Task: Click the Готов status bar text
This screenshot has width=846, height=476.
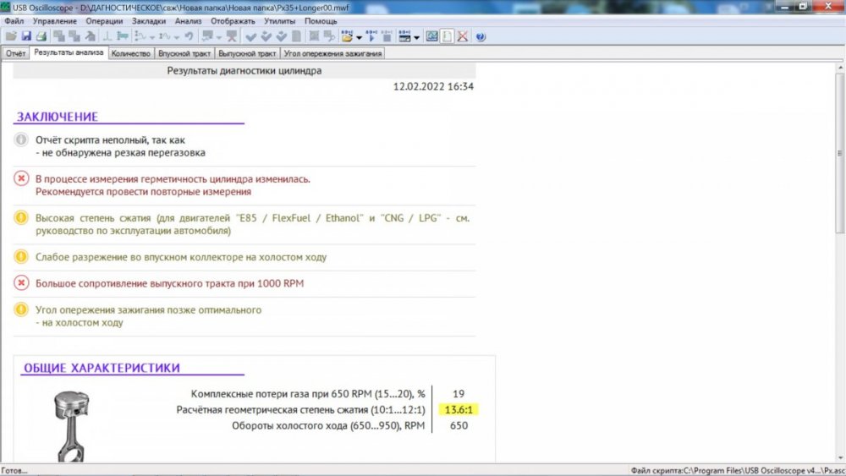Action: pyautogui.click(x=14, y=471)
